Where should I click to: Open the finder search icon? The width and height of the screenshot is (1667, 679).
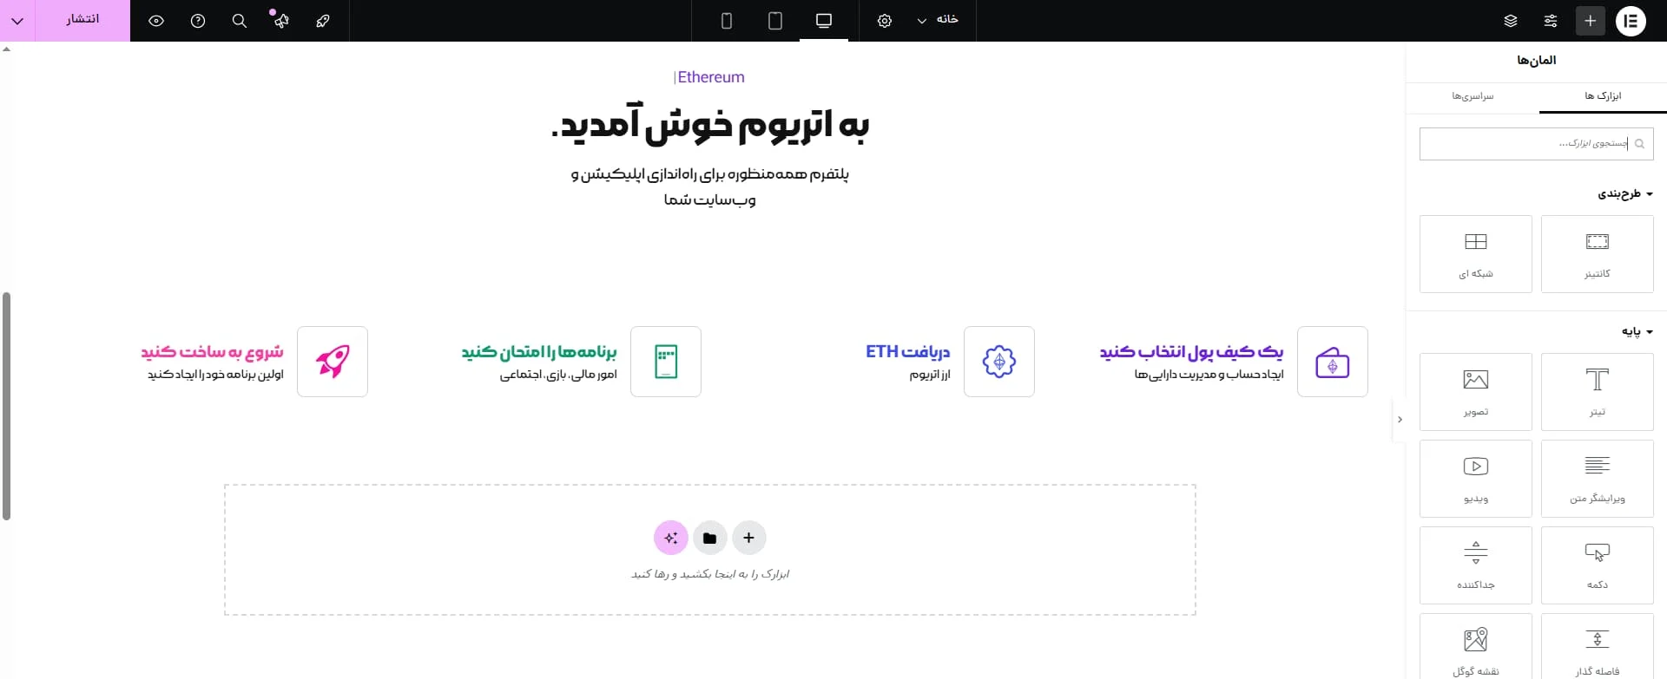pyautogui.click(x=240, y=21)
